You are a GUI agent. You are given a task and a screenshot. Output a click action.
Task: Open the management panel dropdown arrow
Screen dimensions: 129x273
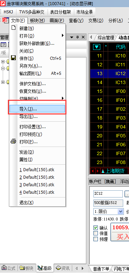coord(72,37)
